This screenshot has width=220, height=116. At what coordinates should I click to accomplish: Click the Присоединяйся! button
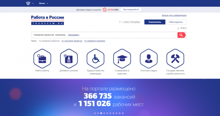[131, 9]
